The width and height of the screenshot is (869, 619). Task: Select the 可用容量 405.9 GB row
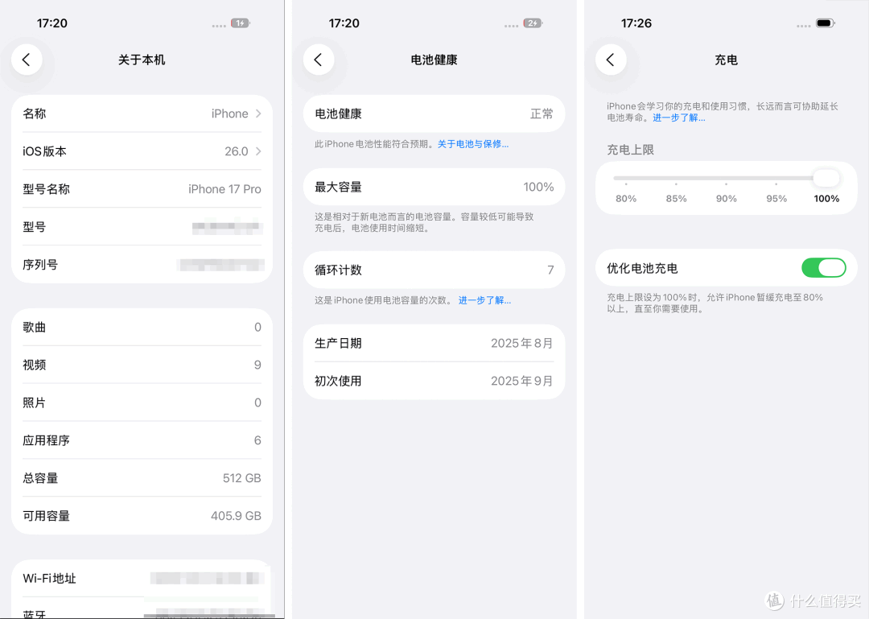142,516
